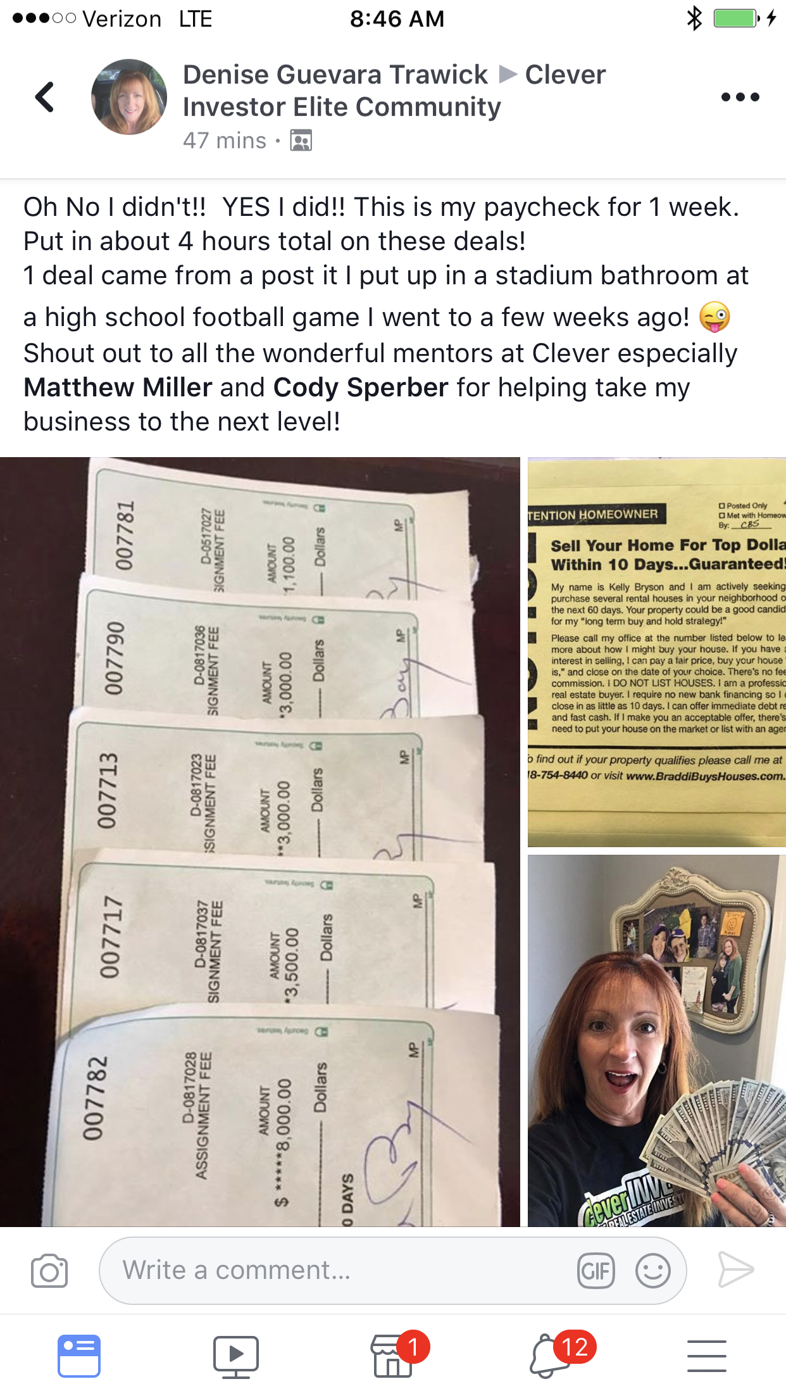View the photo of woman holding cash
786x1398 pixels.
(x=657, y=1040)
